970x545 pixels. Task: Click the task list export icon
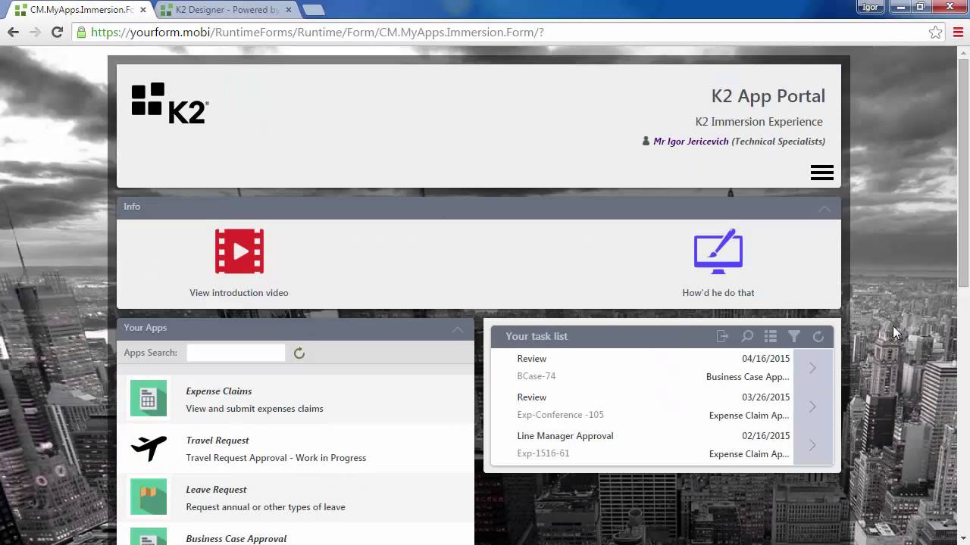coord(722,336)
